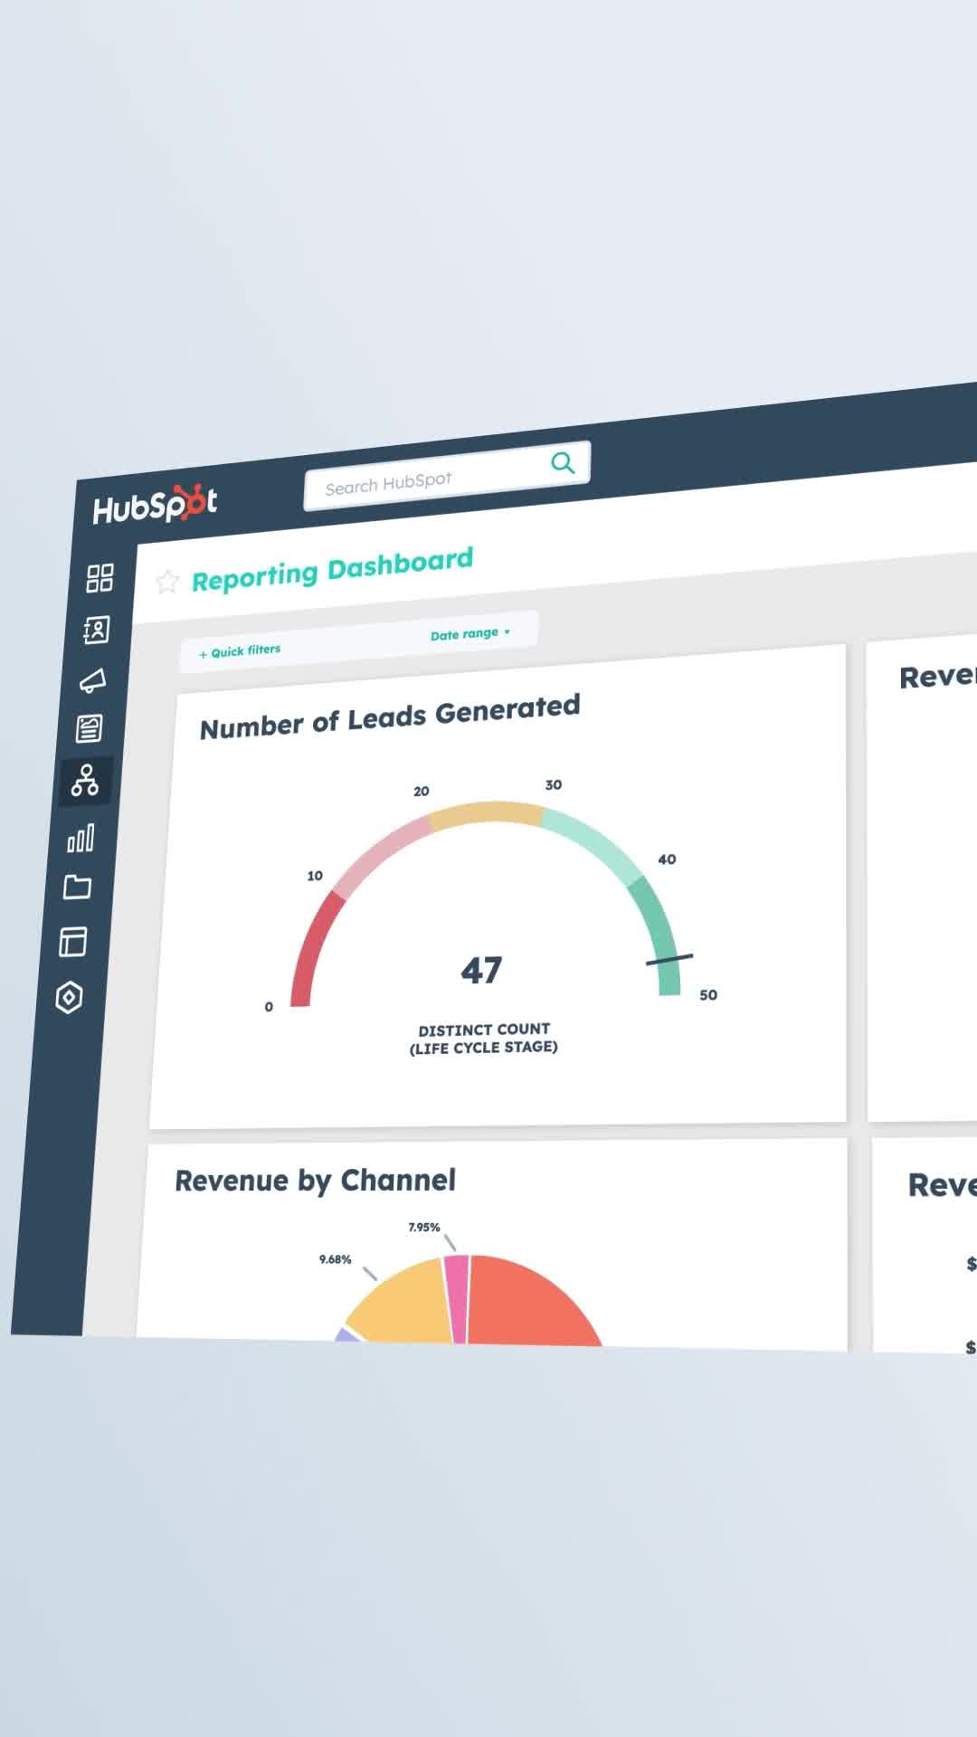977x1737 pixels.
Task: Open the bar chart reports icon
Action: (x=81, y=839)
